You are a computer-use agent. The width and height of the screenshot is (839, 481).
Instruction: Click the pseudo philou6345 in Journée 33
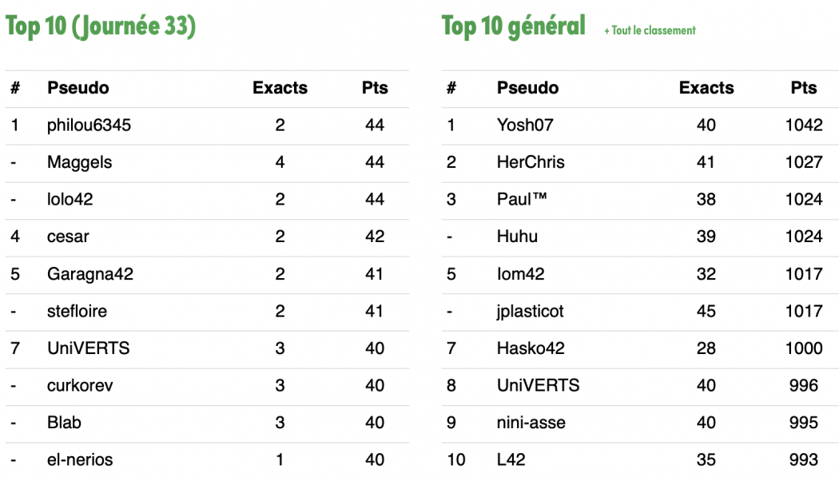pyautogui.click(x=89, y=125)
